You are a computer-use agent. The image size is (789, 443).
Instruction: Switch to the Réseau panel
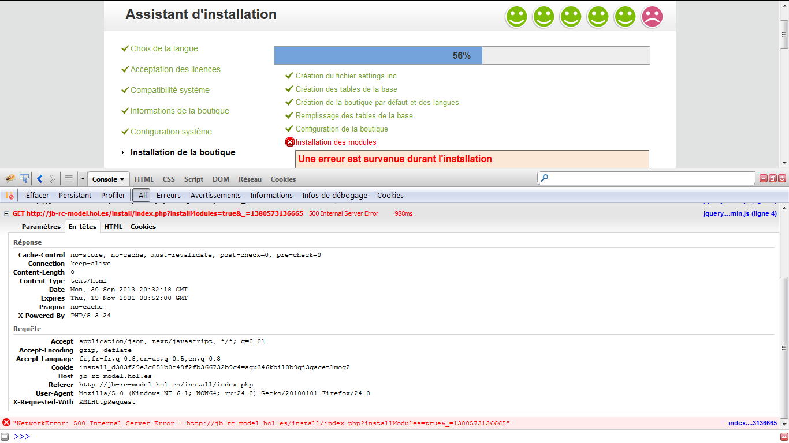(250, 179)
